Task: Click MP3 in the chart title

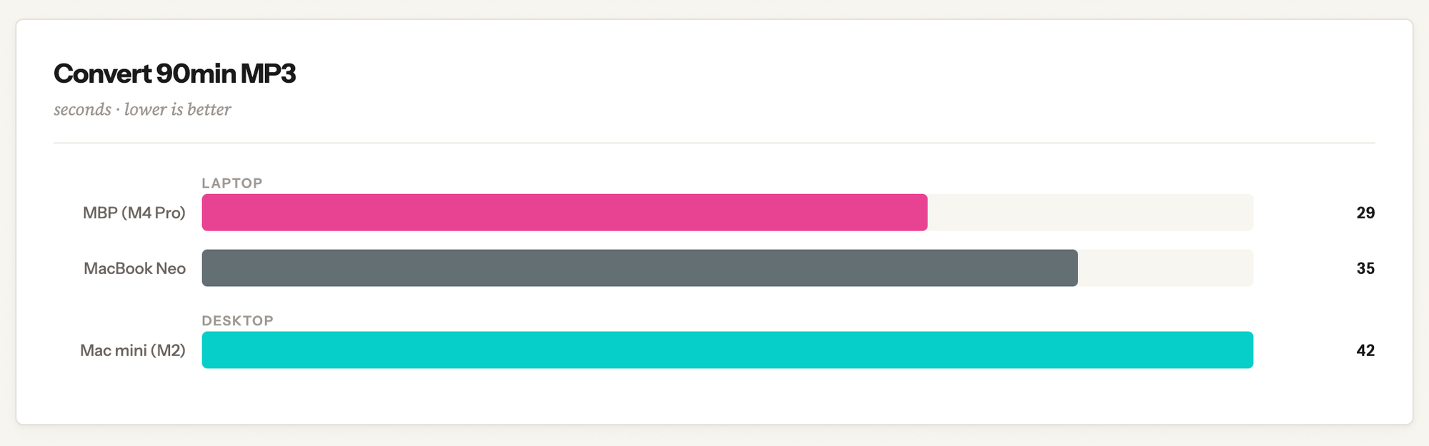Action: click(268, 74)
